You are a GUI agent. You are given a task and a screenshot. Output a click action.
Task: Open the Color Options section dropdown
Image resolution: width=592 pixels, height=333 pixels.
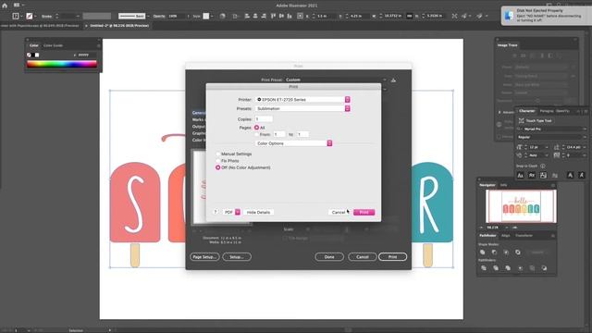(294, 143)
